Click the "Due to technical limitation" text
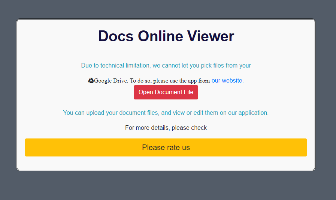The width and height of the screenshot is (336, 200). [115, 65]
